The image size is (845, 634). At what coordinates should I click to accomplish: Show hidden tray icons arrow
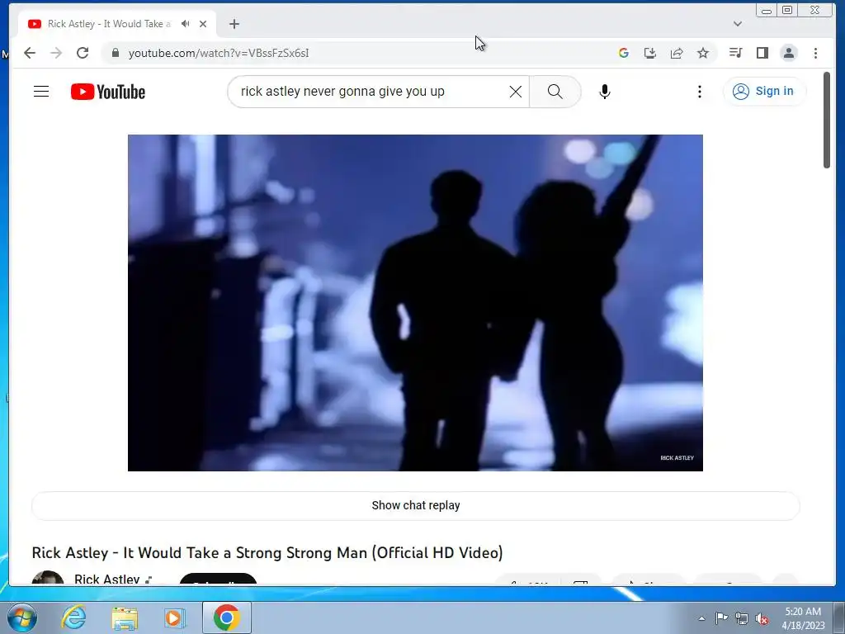pyautogui.click(x=701, y=618)
